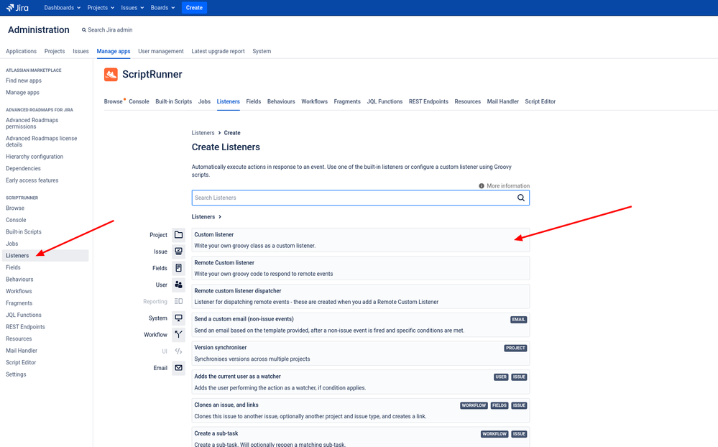The width and height of the screenshot is (718, 447).
Task: Switch to the Manage apps tab
Action: (x=113, y=51)
